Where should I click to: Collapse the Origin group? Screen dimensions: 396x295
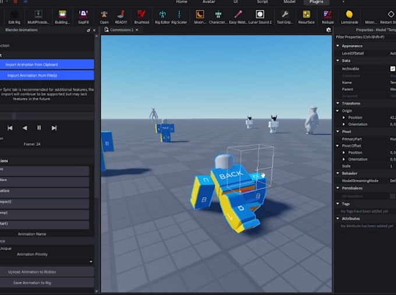coord(338,111)
